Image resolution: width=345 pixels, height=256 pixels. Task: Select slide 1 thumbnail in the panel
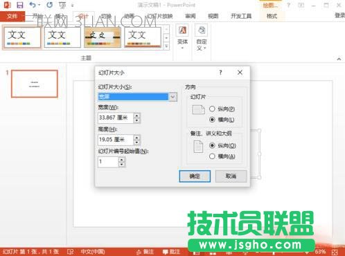click(35, 84)
